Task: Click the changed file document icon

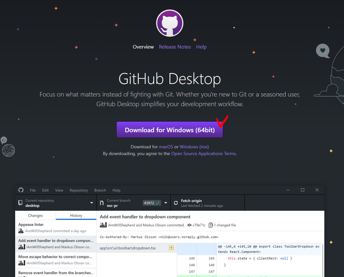Action: click(211, 225)
